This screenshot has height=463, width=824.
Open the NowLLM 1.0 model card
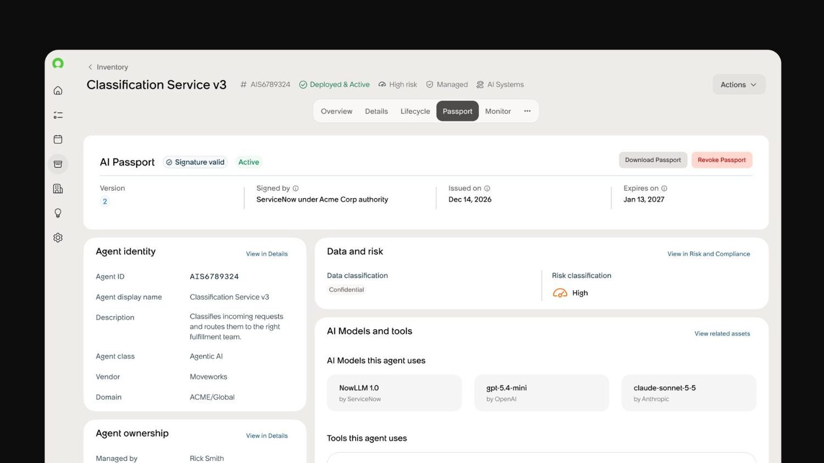[394, 393]
